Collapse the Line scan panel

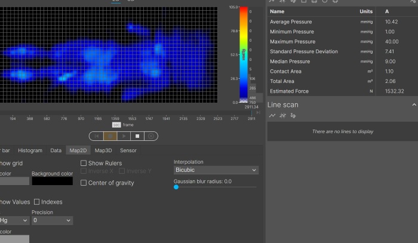[x=414, y=104]
